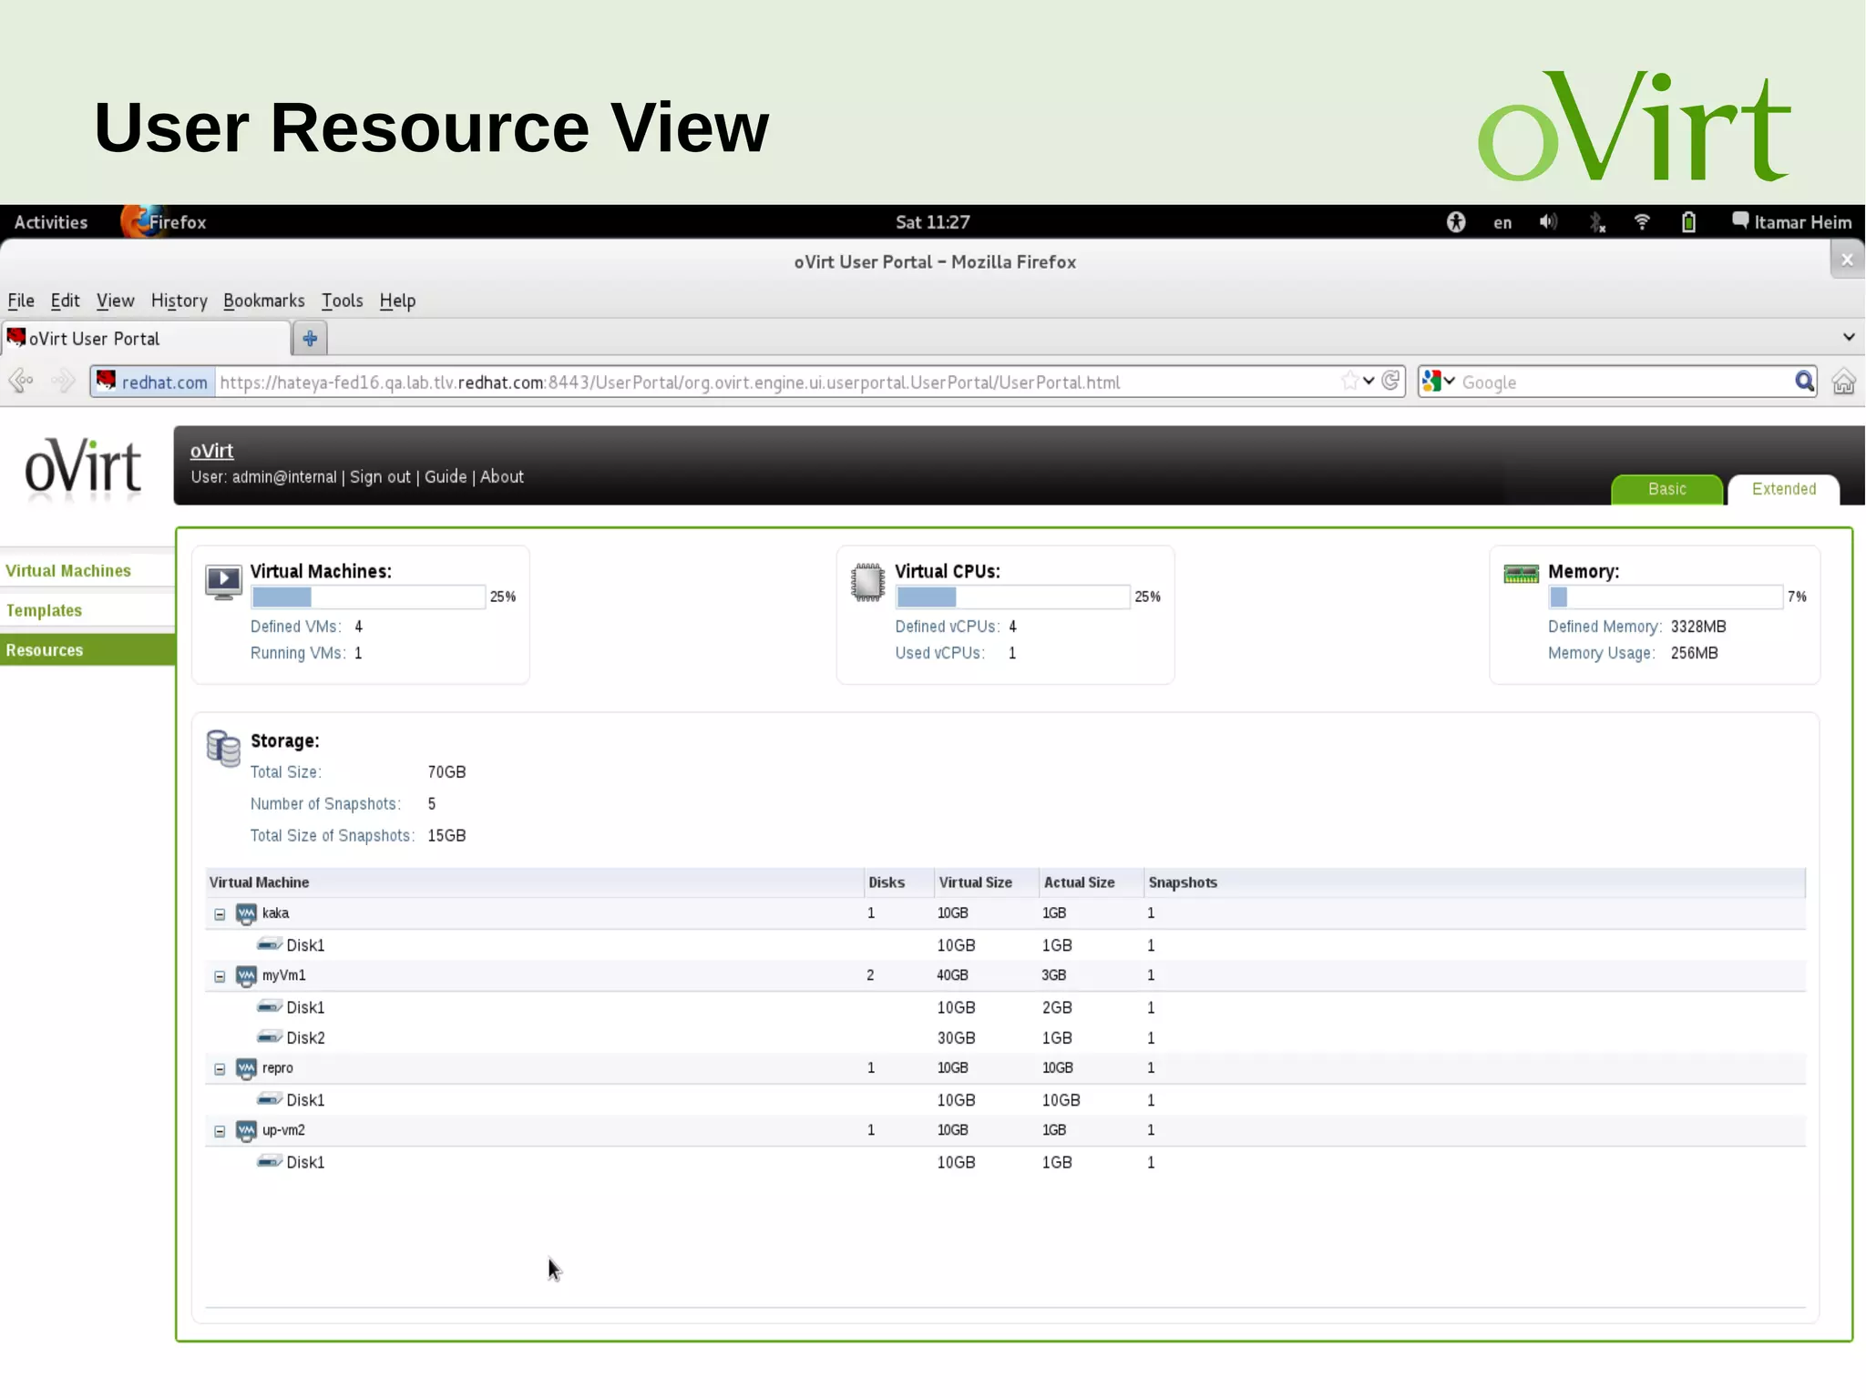Open Templates in sidebar
This screenshot has width=1866, height=1398.
point(44,610)
